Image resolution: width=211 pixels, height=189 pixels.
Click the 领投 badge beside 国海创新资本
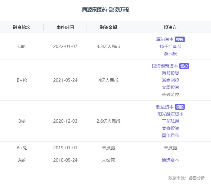pyautogui.click(x=184, y=66)
